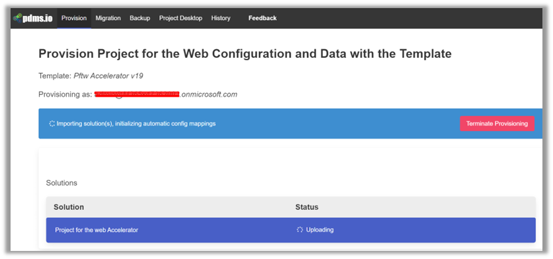
Task: Select the Project for the web Accelerator row
Action: pyautogui.click(x=290, y=230)
